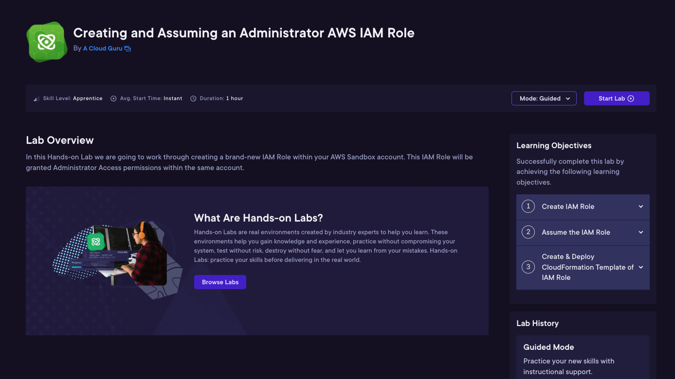Expand the Create IAM Role chevron
Screen dimensions: 675x379
[640, 207]
